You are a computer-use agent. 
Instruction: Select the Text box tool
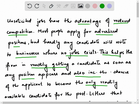73,6
